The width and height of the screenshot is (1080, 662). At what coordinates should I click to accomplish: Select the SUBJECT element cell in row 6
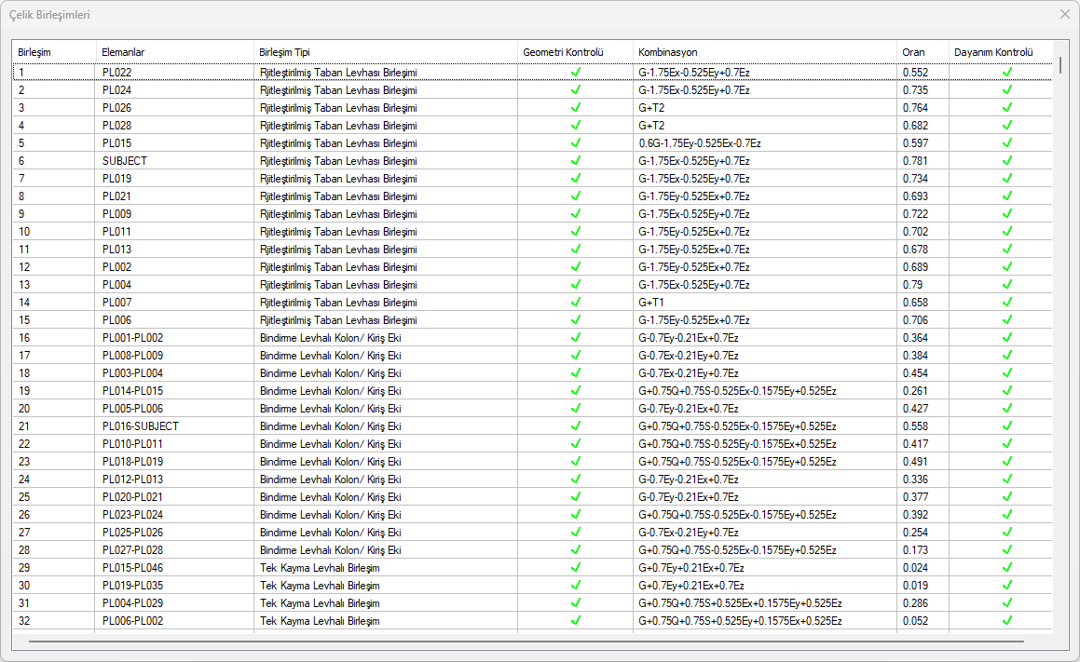pyautogui.click(x=125, y=161)
